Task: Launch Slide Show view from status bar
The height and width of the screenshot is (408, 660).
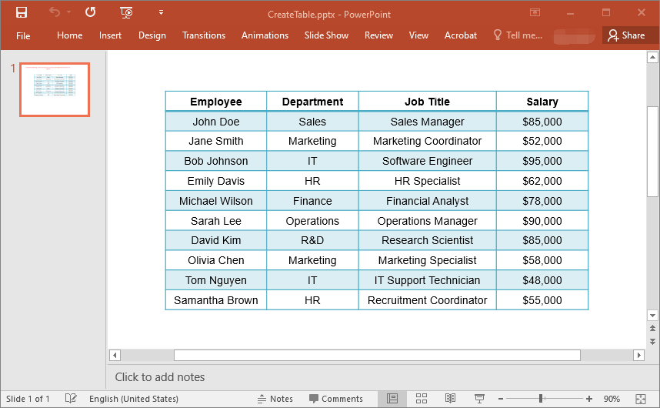Action: 479,398
